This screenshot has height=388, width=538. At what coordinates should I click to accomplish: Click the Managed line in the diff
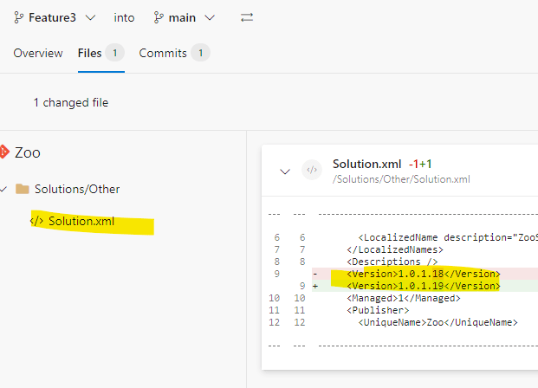pyautogui.click(x=404, y=298)
